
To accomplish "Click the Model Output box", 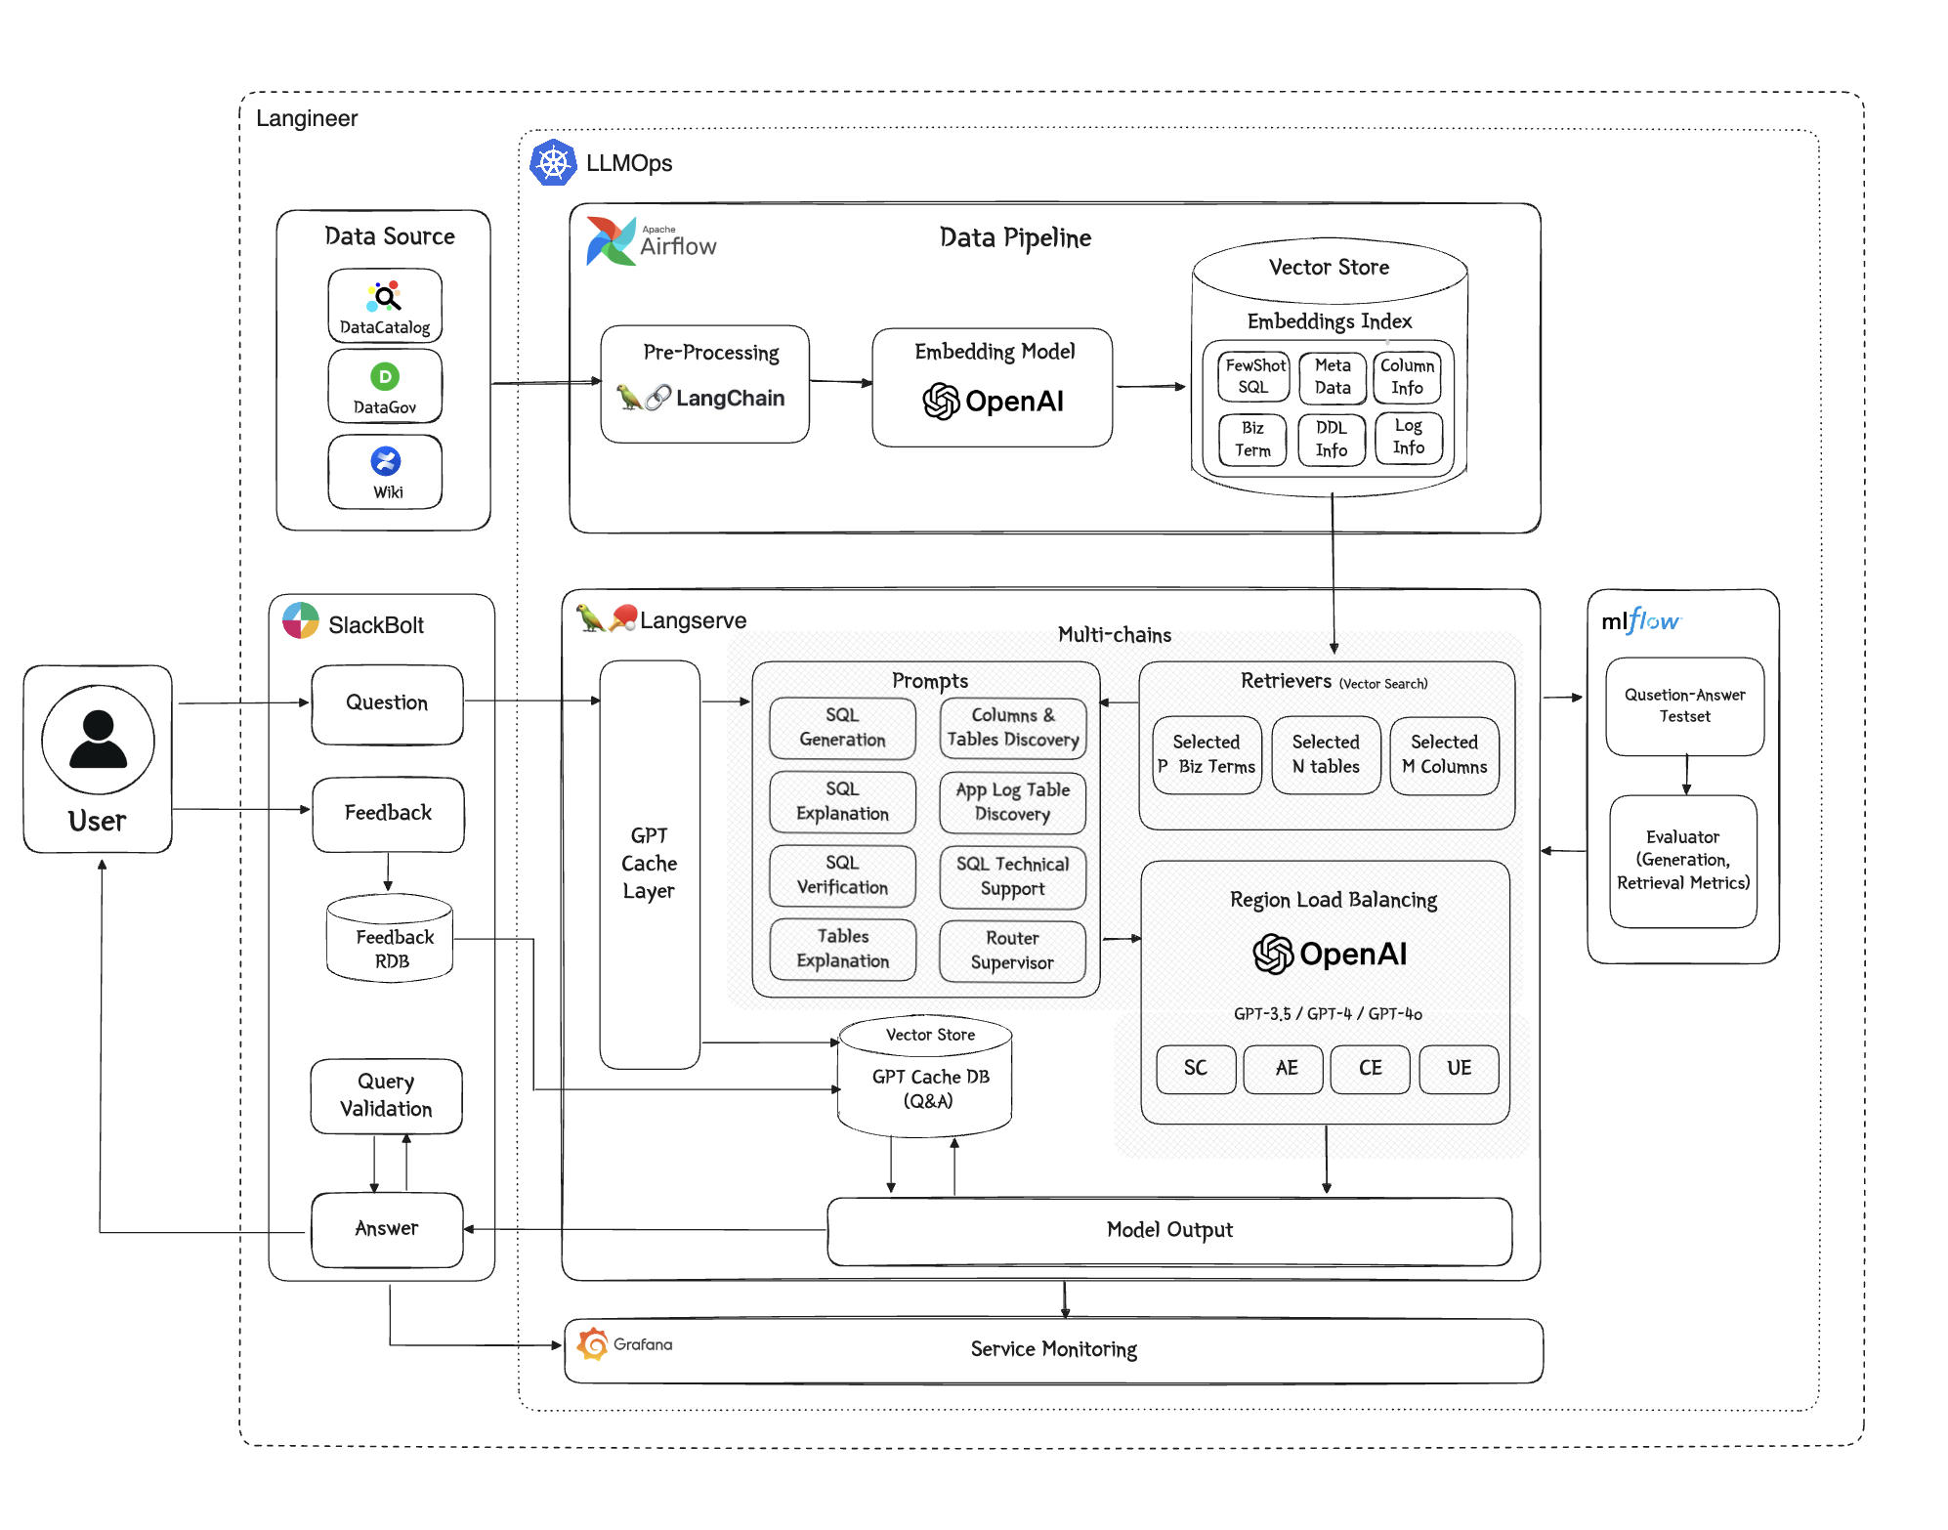I will pos(1168,1231).
